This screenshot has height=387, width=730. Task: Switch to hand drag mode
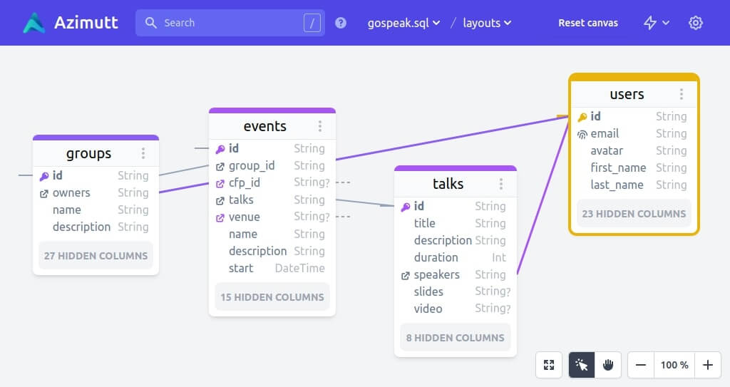608,365
